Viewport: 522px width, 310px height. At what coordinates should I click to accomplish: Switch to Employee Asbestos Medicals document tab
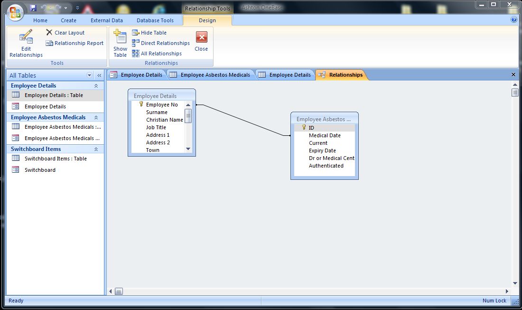tap(210, 75)
